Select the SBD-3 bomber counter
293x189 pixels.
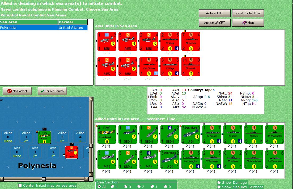click(128, 159)
